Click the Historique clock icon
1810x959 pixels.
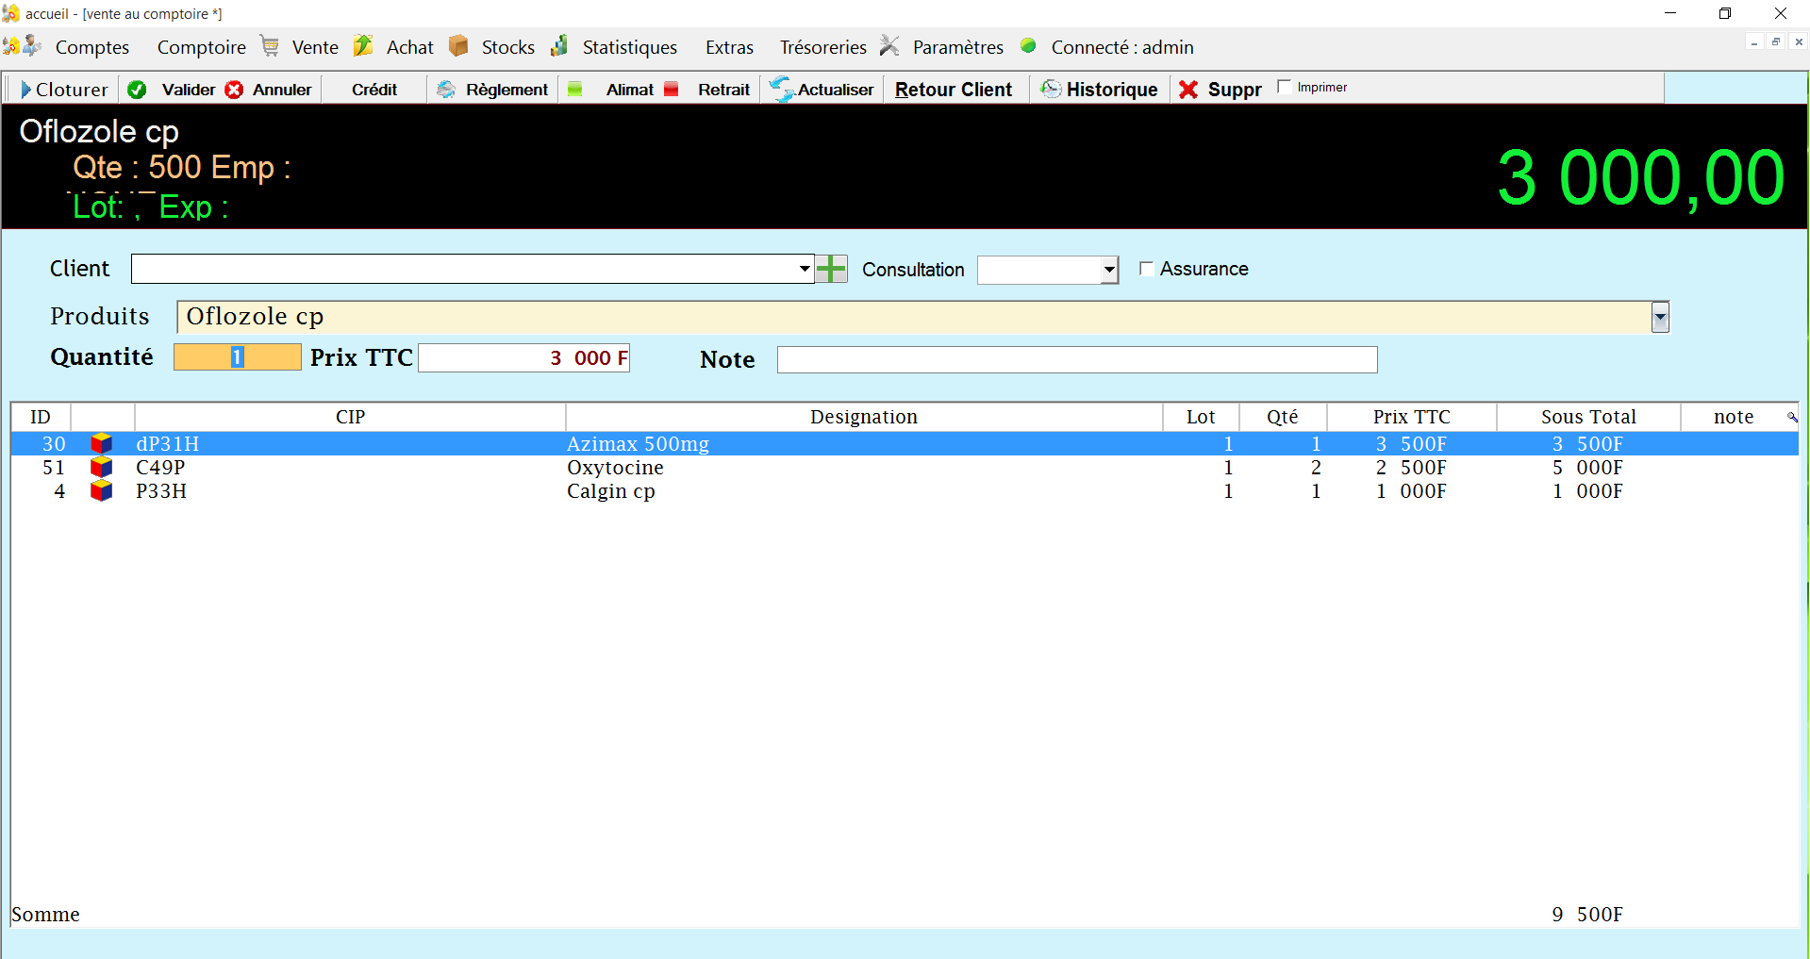pos(1051,89)
